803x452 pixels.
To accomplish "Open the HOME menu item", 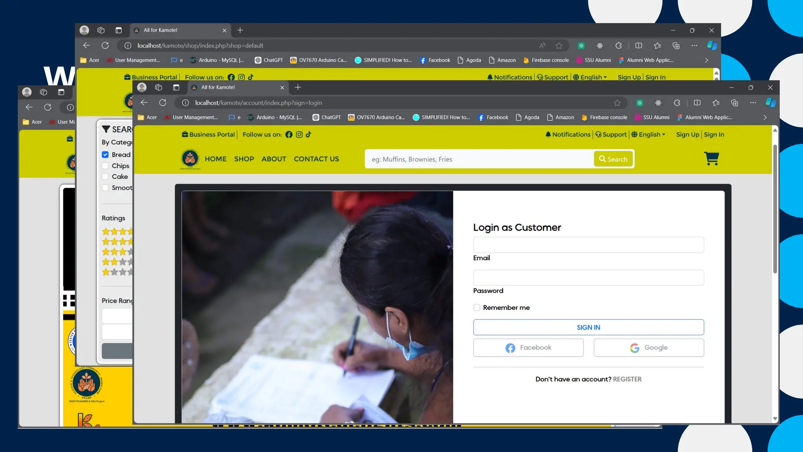I will (216, 159).
